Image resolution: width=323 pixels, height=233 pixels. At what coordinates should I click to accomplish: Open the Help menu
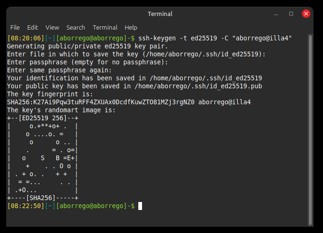tap(131, 27)
